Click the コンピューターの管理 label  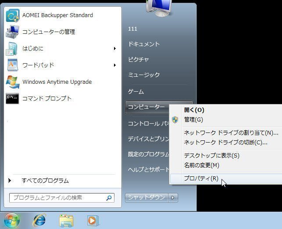(x=49, y=32)
